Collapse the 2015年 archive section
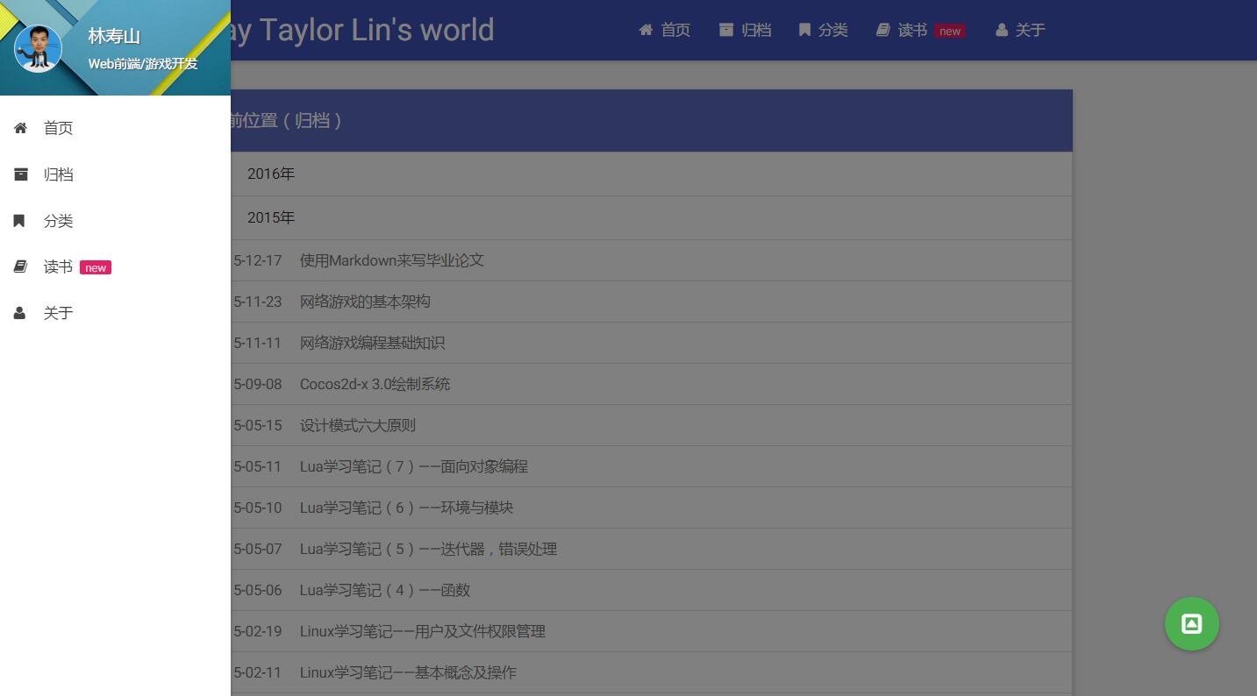This screenshot has height=696, width=1257. pyautogui.click(x=271, y=217)
